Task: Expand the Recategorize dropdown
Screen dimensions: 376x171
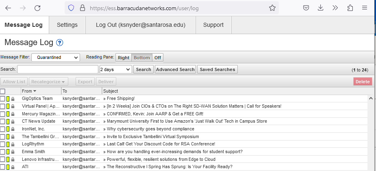Action: coord(48,82)
